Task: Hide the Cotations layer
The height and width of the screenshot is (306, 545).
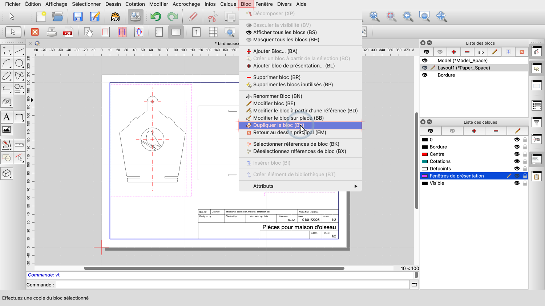Action: pyautogui.click(x=517, y=161)
